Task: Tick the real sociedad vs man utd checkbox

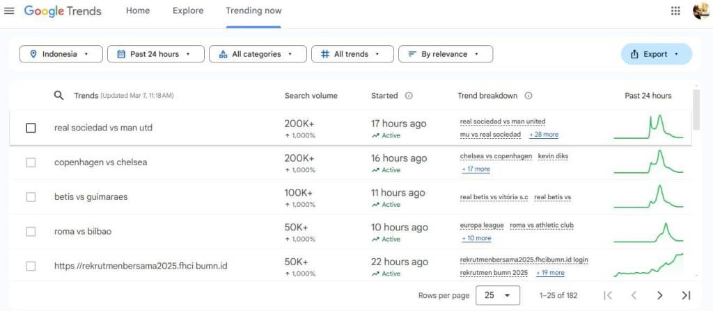Action: (31, 128)
